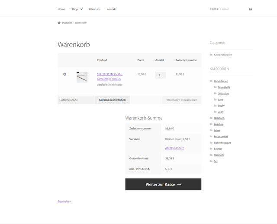
Task: Click Startseite breadcrumb link
Action: (67, 23)
